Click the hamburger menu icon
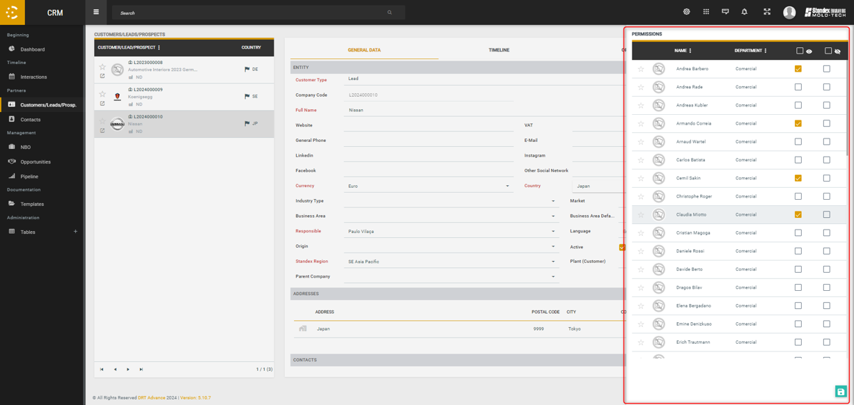854x405 pixels. click(x=96, y=12)
